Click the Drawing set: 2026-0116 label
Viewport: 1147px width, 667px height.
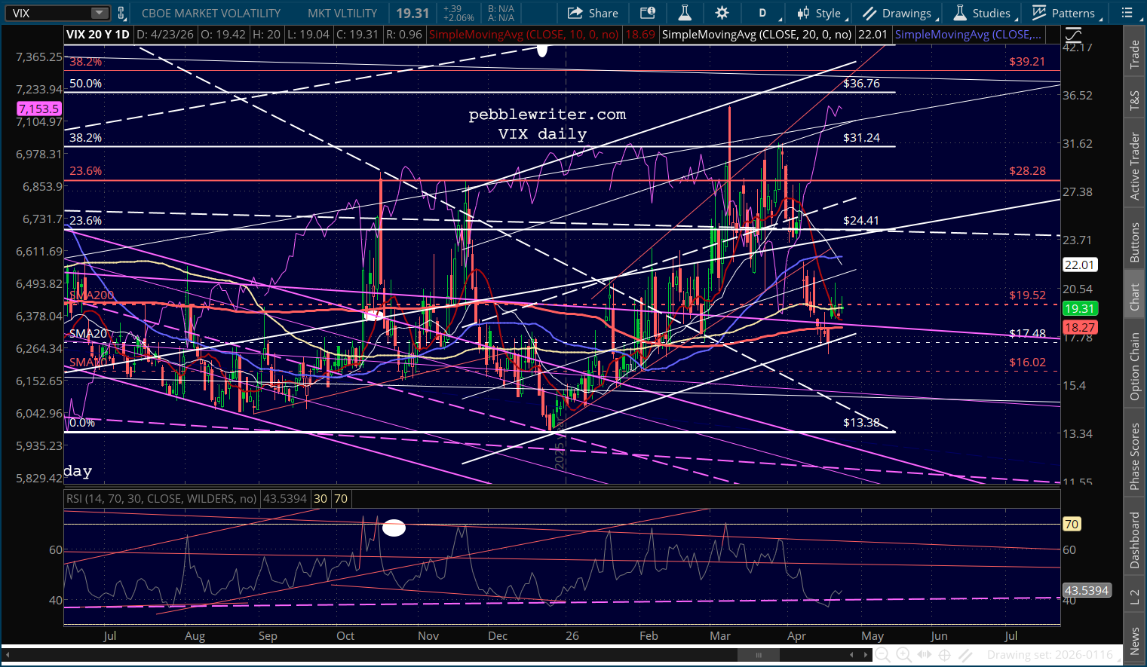[x=1050, y=655]
